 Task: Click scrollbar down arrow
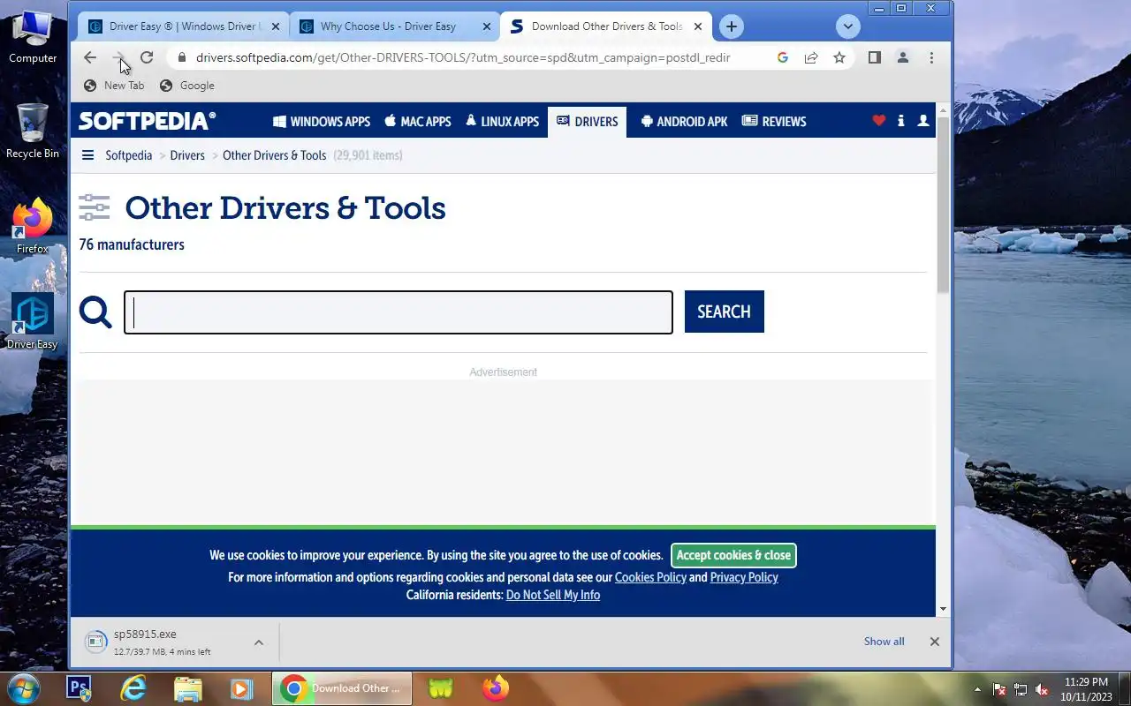(943, 609)
